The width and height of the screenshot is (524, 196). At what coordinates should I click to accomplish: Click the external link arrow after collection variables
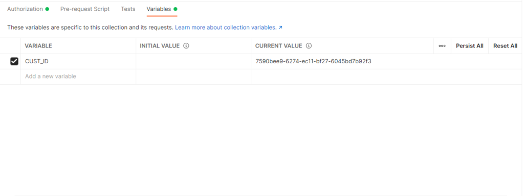click(x=280, y=28)
